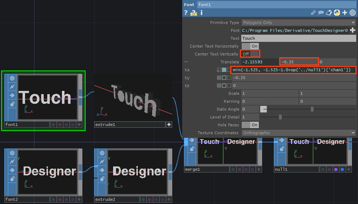
Task: Select extrude2 node name label
Action: (117, 199)
